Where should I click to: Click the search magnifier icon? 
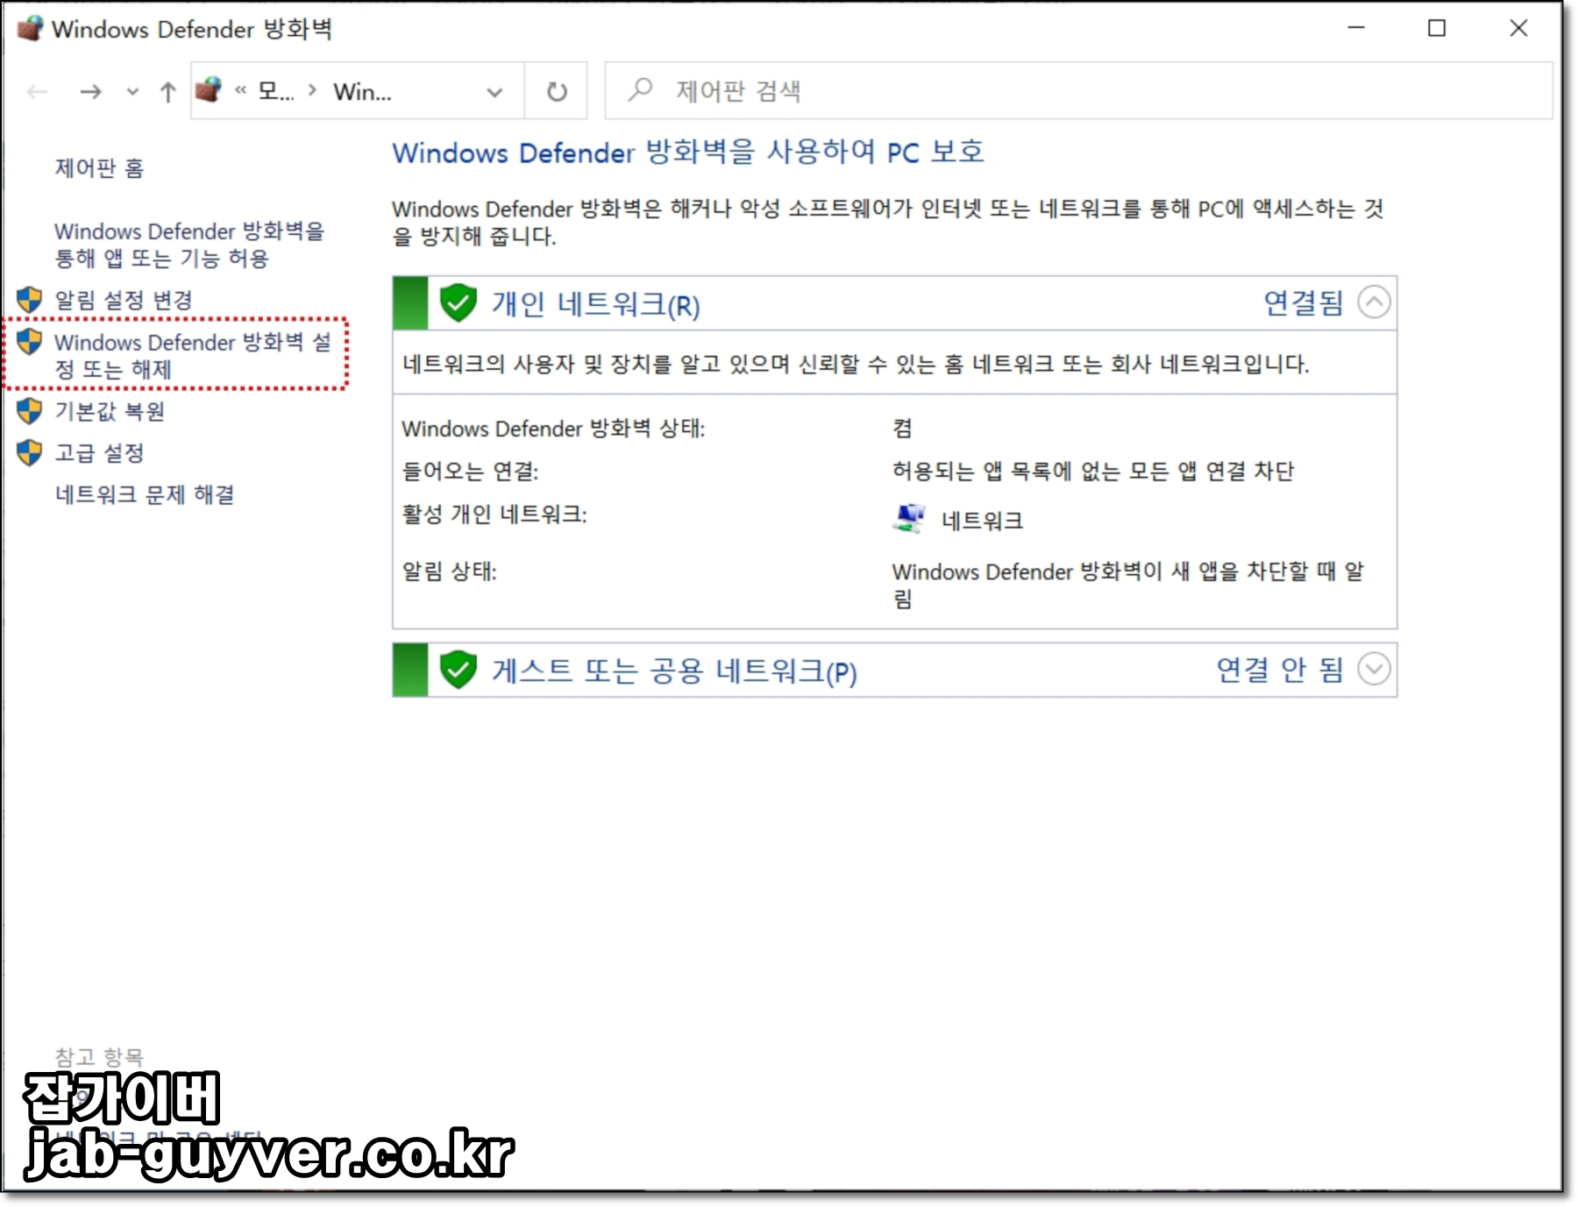(641, 89)
